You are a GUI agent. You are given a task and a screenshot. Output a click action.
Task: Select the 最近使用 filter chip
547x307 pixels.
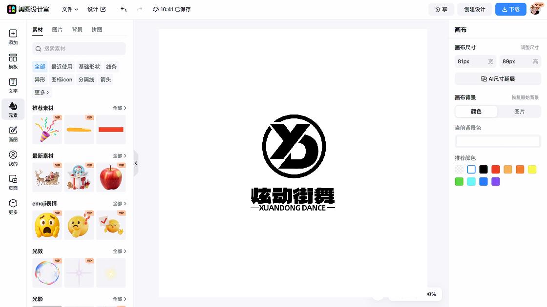click(x=62, y=66)
